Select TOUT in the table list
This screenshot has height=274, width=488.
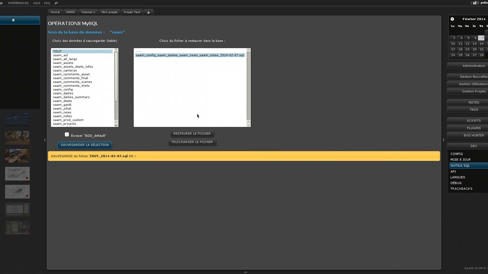83,51
